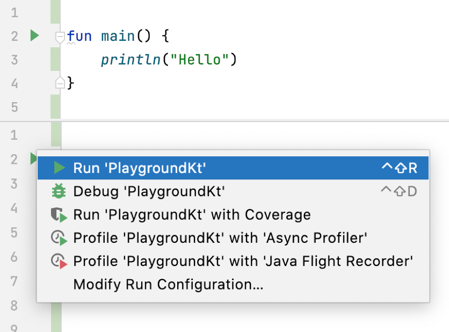Viewport: 449px width, 332px height.
Task: Click the horizontal splitter between editor panes
Action: (225, 121)
